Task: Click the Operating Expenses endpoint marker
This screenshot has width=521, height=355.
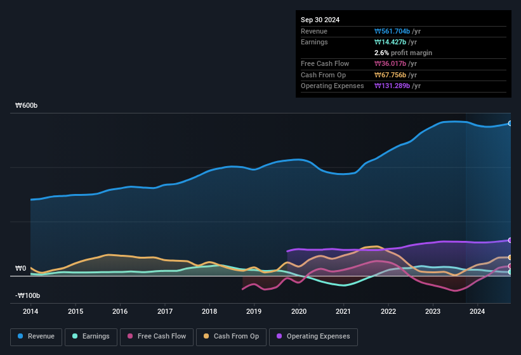Action: point(510,240)
